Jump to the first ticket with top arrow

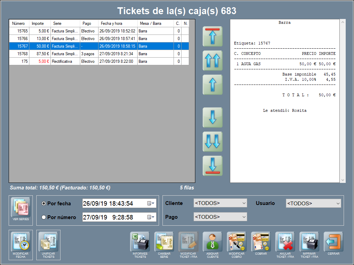(x=212, y=36)
